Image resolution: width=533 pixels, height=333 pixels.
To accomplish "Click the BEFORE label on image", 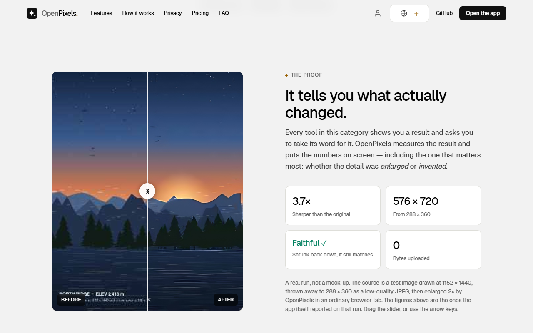I will click(x=71, y=300).
